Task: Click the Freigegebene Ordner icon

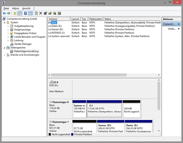Action: pyautogui.click(x=12, y=33)
